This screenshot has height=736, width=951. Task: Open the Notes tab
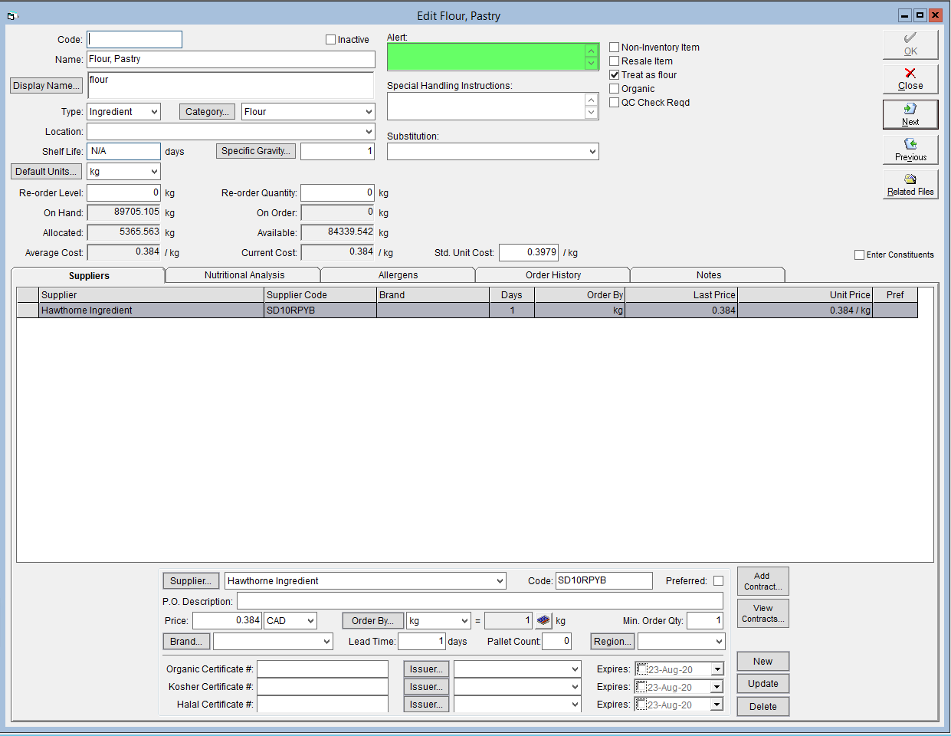click(708, 274)
